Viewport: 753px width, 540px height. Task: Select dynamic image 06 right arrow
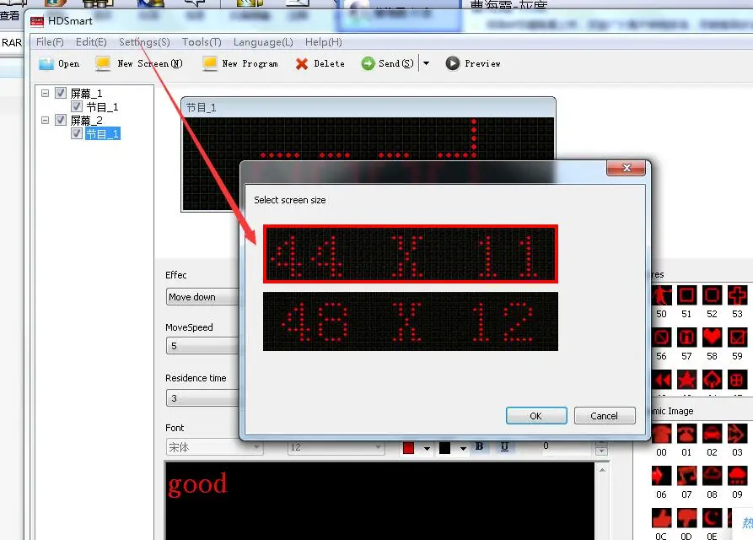(662, 476)
